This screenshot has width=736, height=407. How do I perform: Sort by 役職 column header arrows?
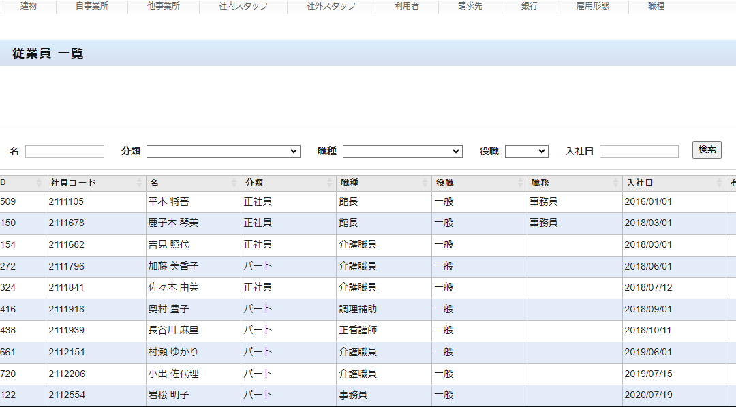(520, 183)
